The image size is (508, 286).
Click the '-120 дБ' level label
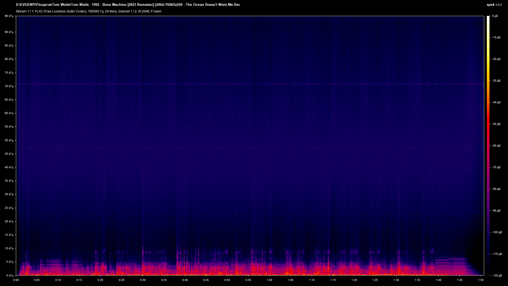click(497, 276)
